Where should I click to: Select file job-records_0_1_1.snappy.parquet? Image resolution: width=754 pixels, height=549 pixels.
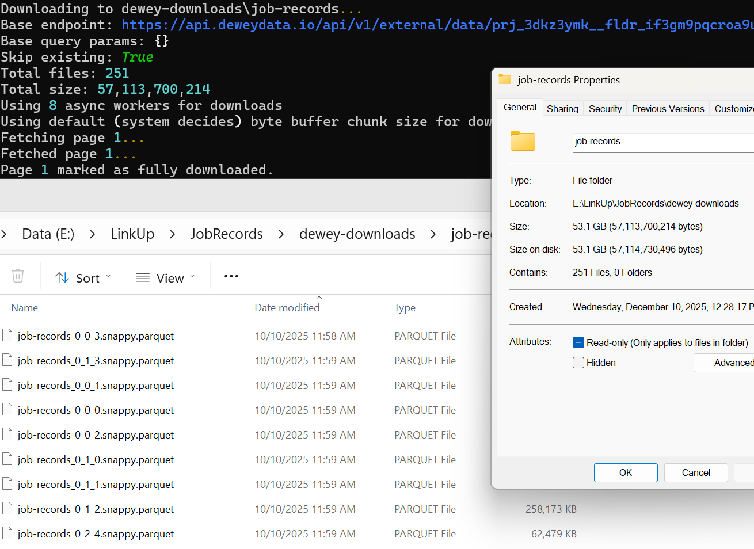(96, 485)
